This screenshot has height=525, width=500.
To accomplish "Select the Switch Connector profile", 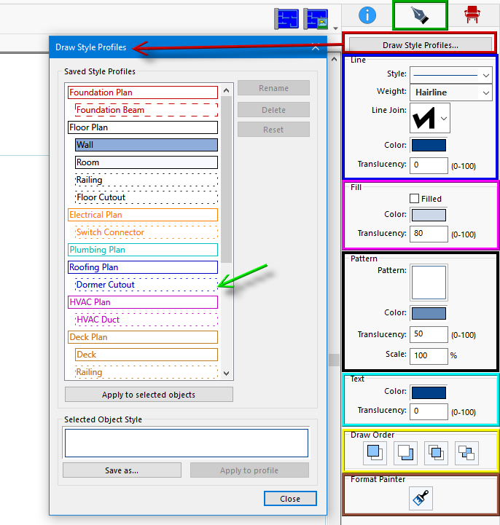I will click(147, 232).
